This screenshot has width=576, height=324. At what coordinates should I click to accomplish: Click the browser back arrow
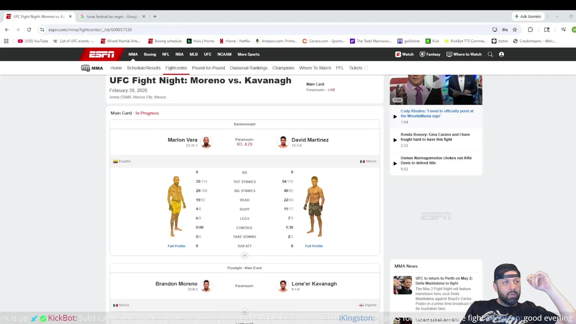click(7, 30)
